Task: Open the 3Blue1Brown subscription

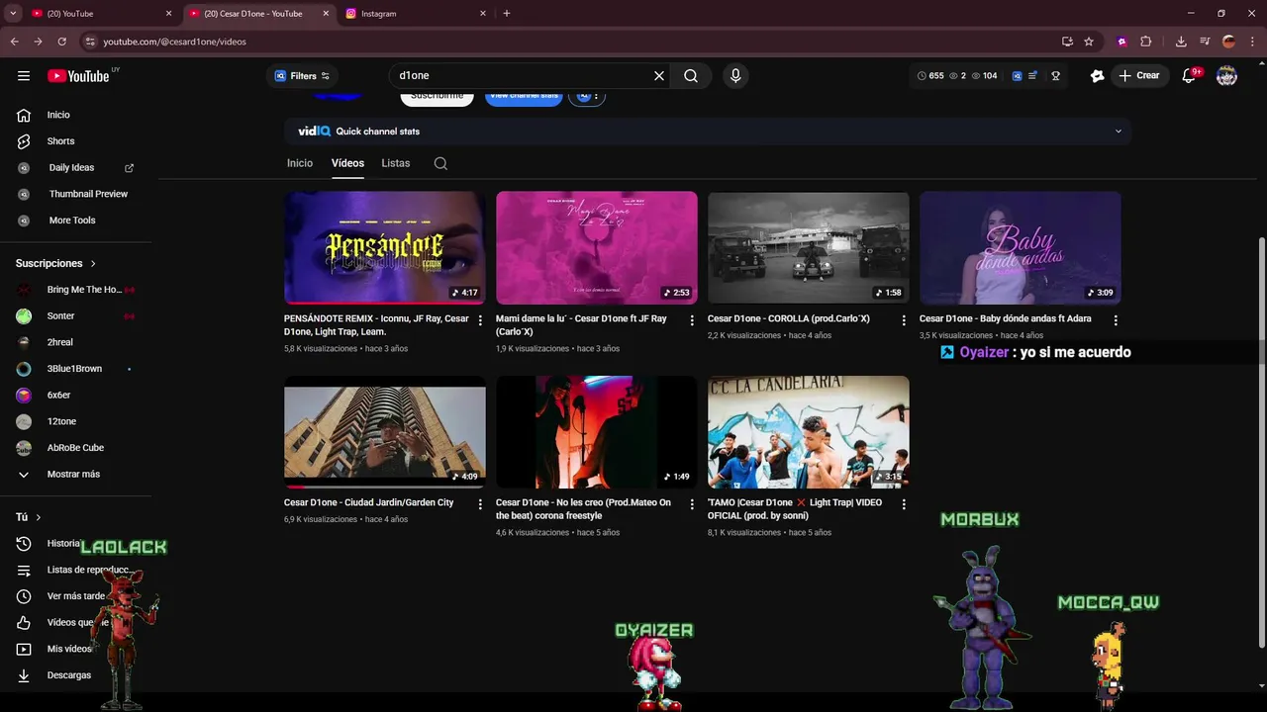Action: pos(75,369)
